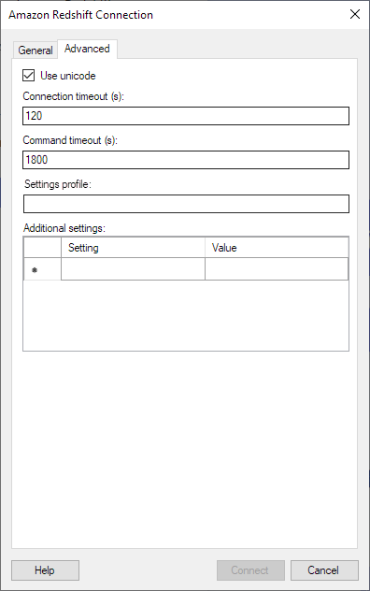Click the Setting column header
Screen dimensions: 370x591
click(133, 248)
